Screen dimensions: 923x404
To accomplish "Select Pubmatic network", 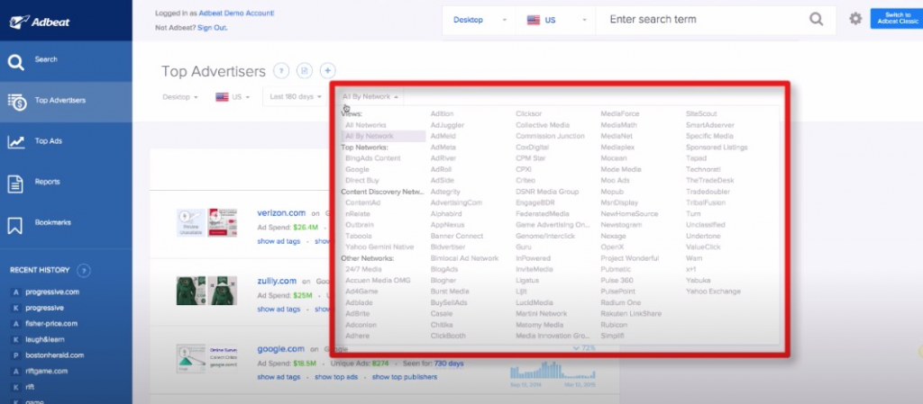I will [x=616, y=270].
